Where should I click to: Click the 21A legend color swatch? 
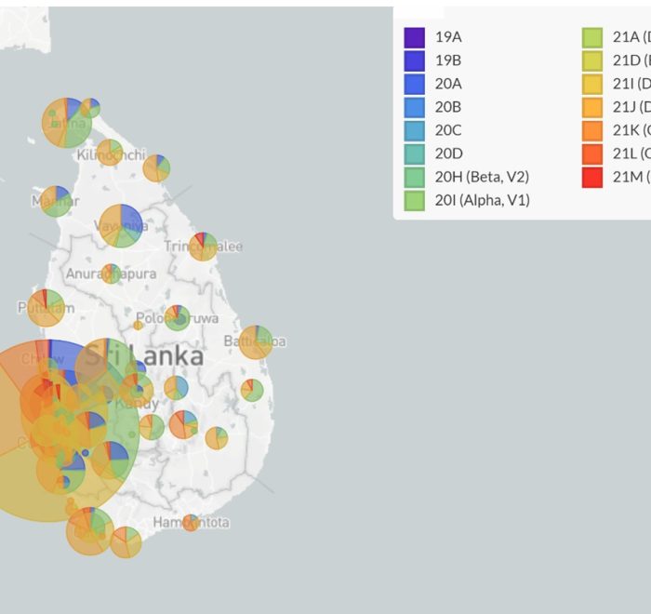pyautogui.click(x=592, y=37)
